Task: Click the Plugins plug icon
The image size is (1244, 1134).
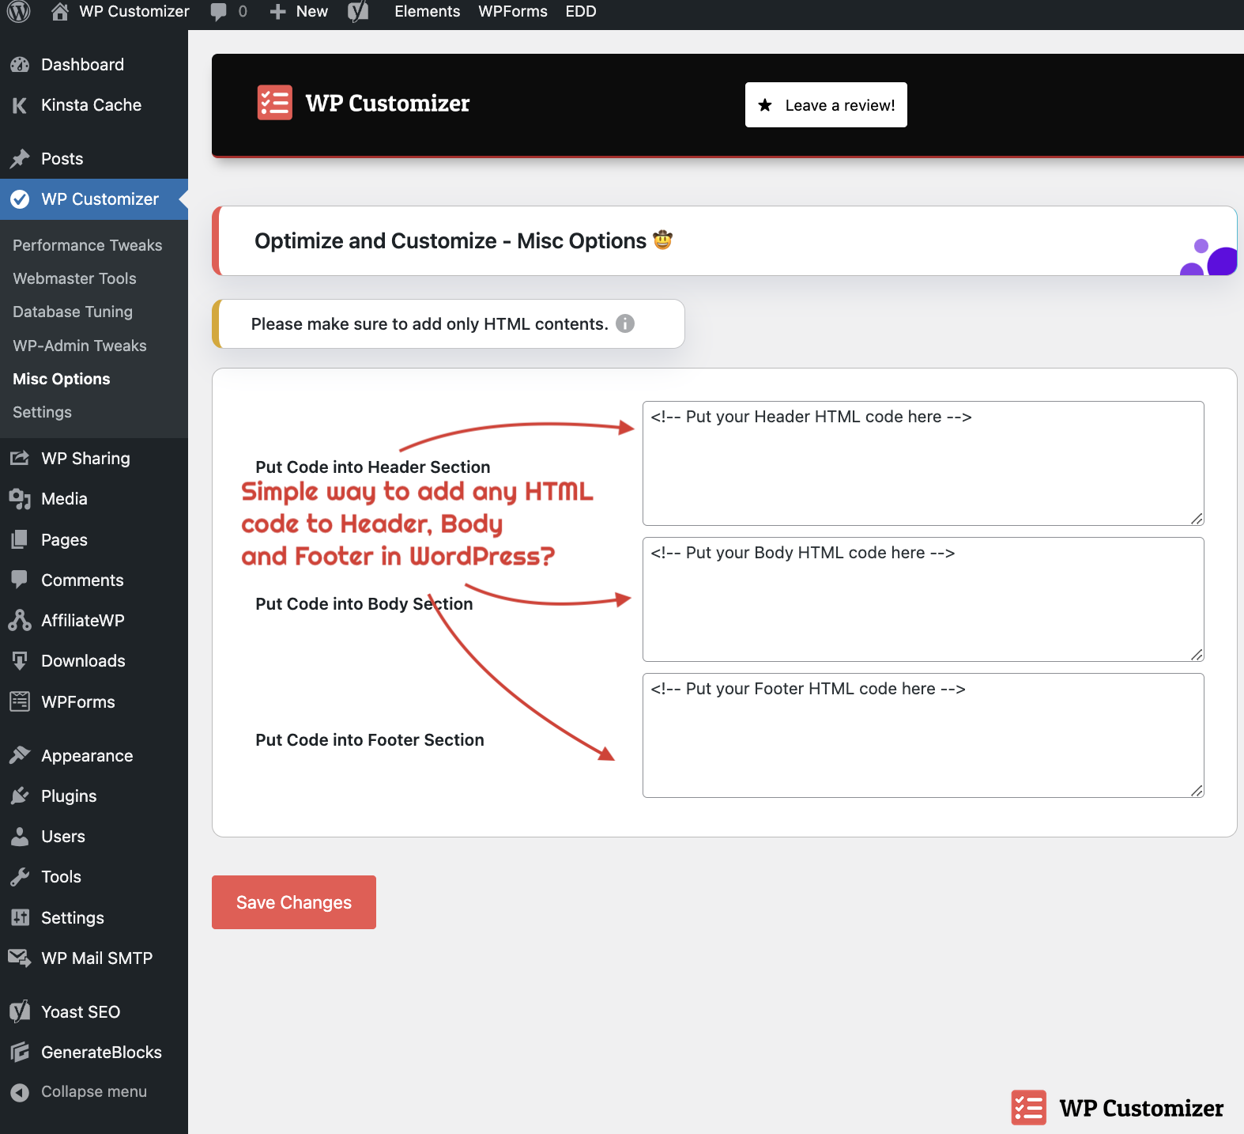Action: pos(20,796)
